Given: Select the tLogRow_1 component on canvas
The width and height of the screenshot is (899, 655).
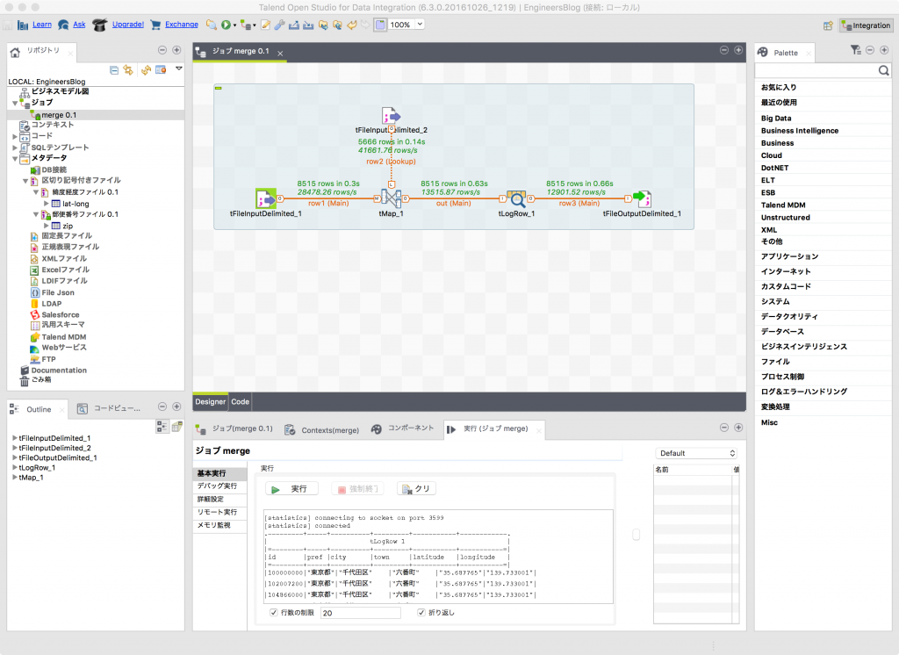Looking at the screenshot, I should 516,199.
